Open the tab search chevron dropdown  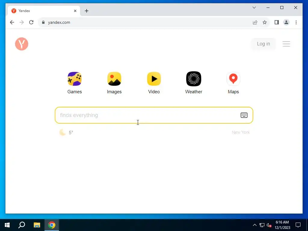click(x=254, y=8)
